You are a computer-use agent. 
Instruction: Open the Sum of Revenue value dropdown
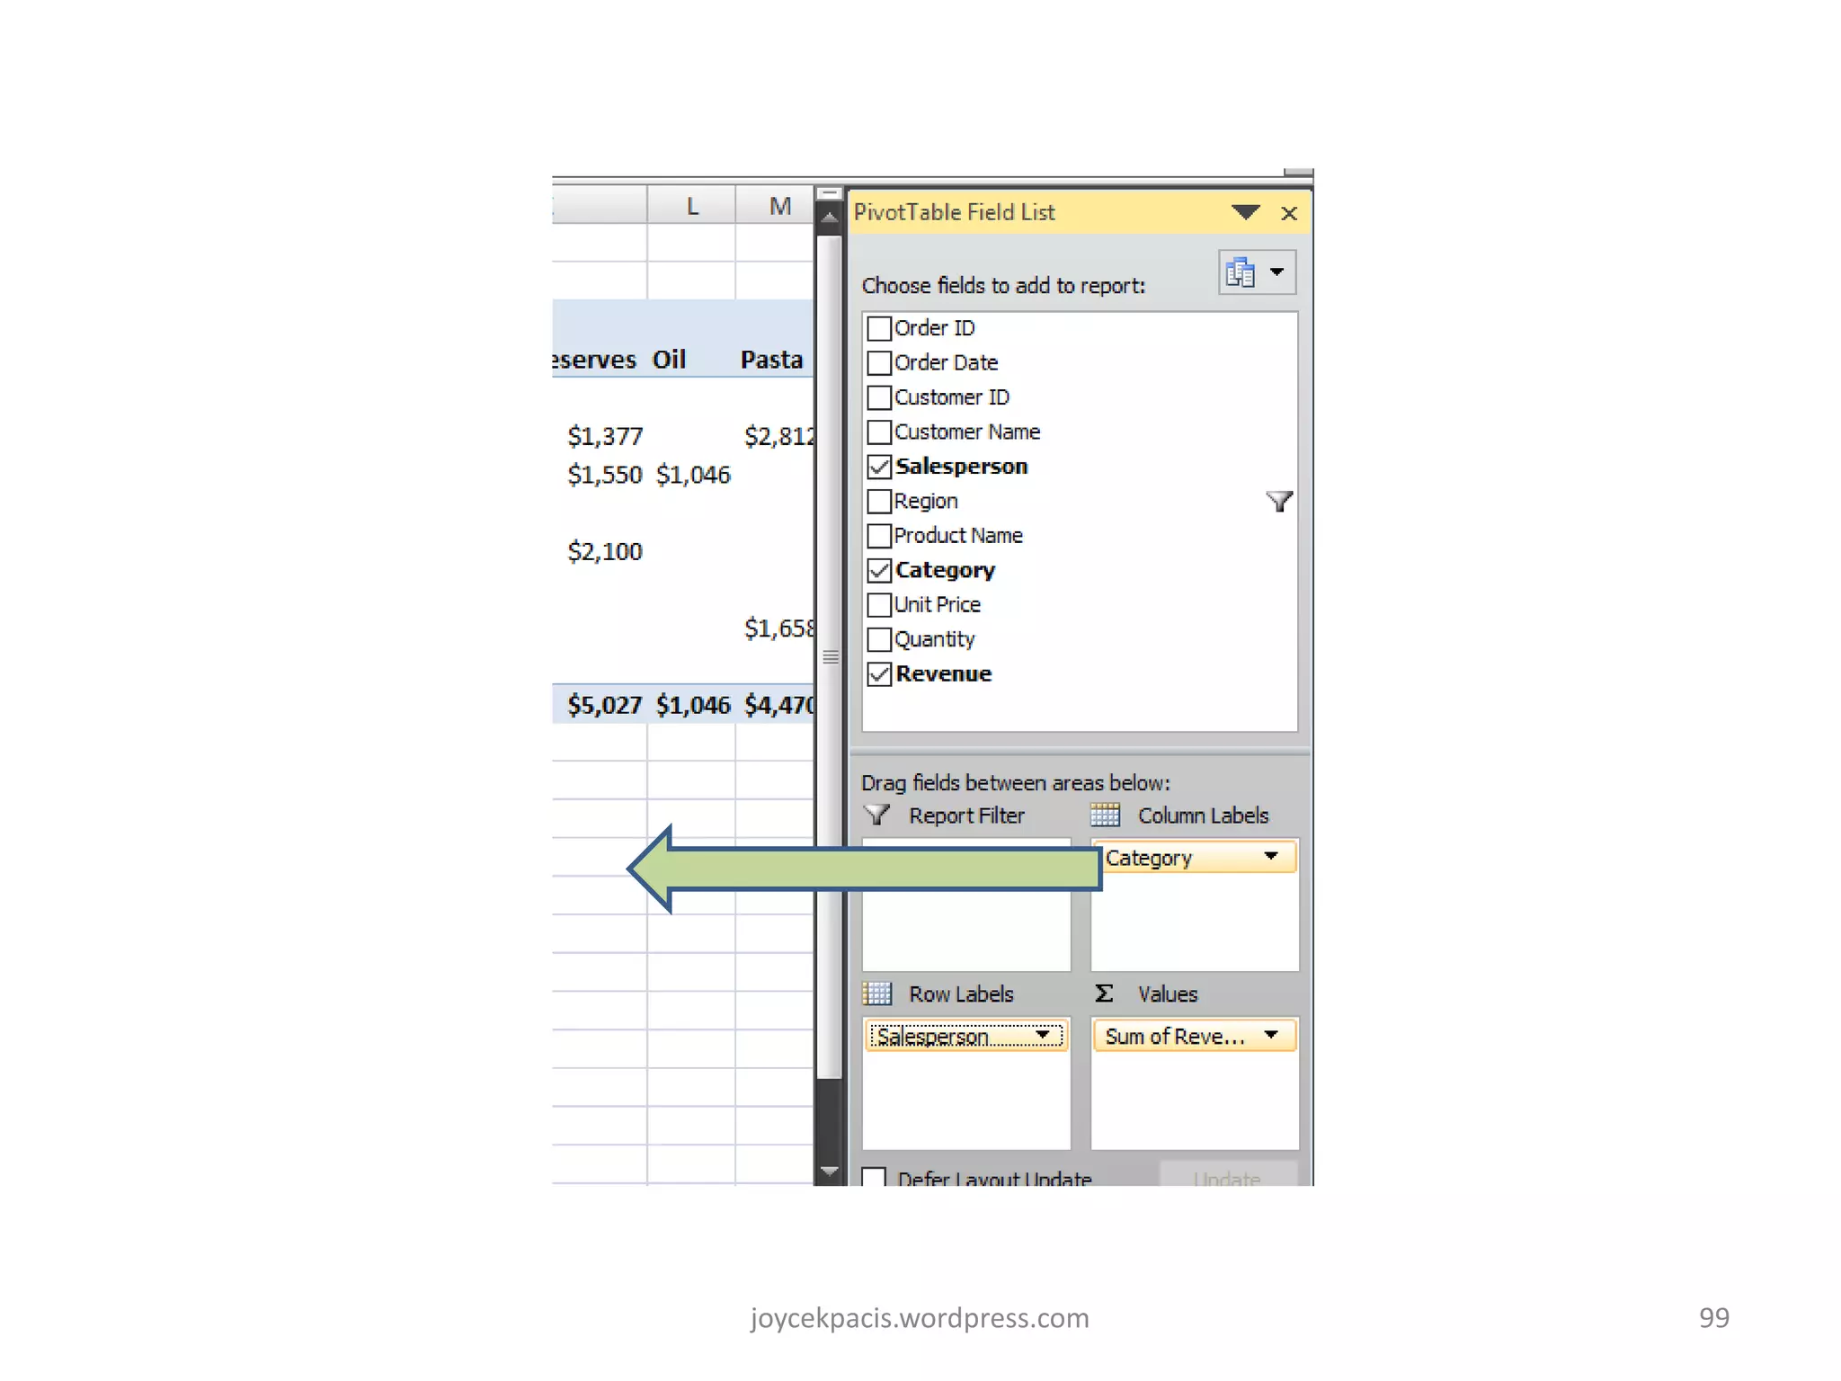[1270, 1036]
